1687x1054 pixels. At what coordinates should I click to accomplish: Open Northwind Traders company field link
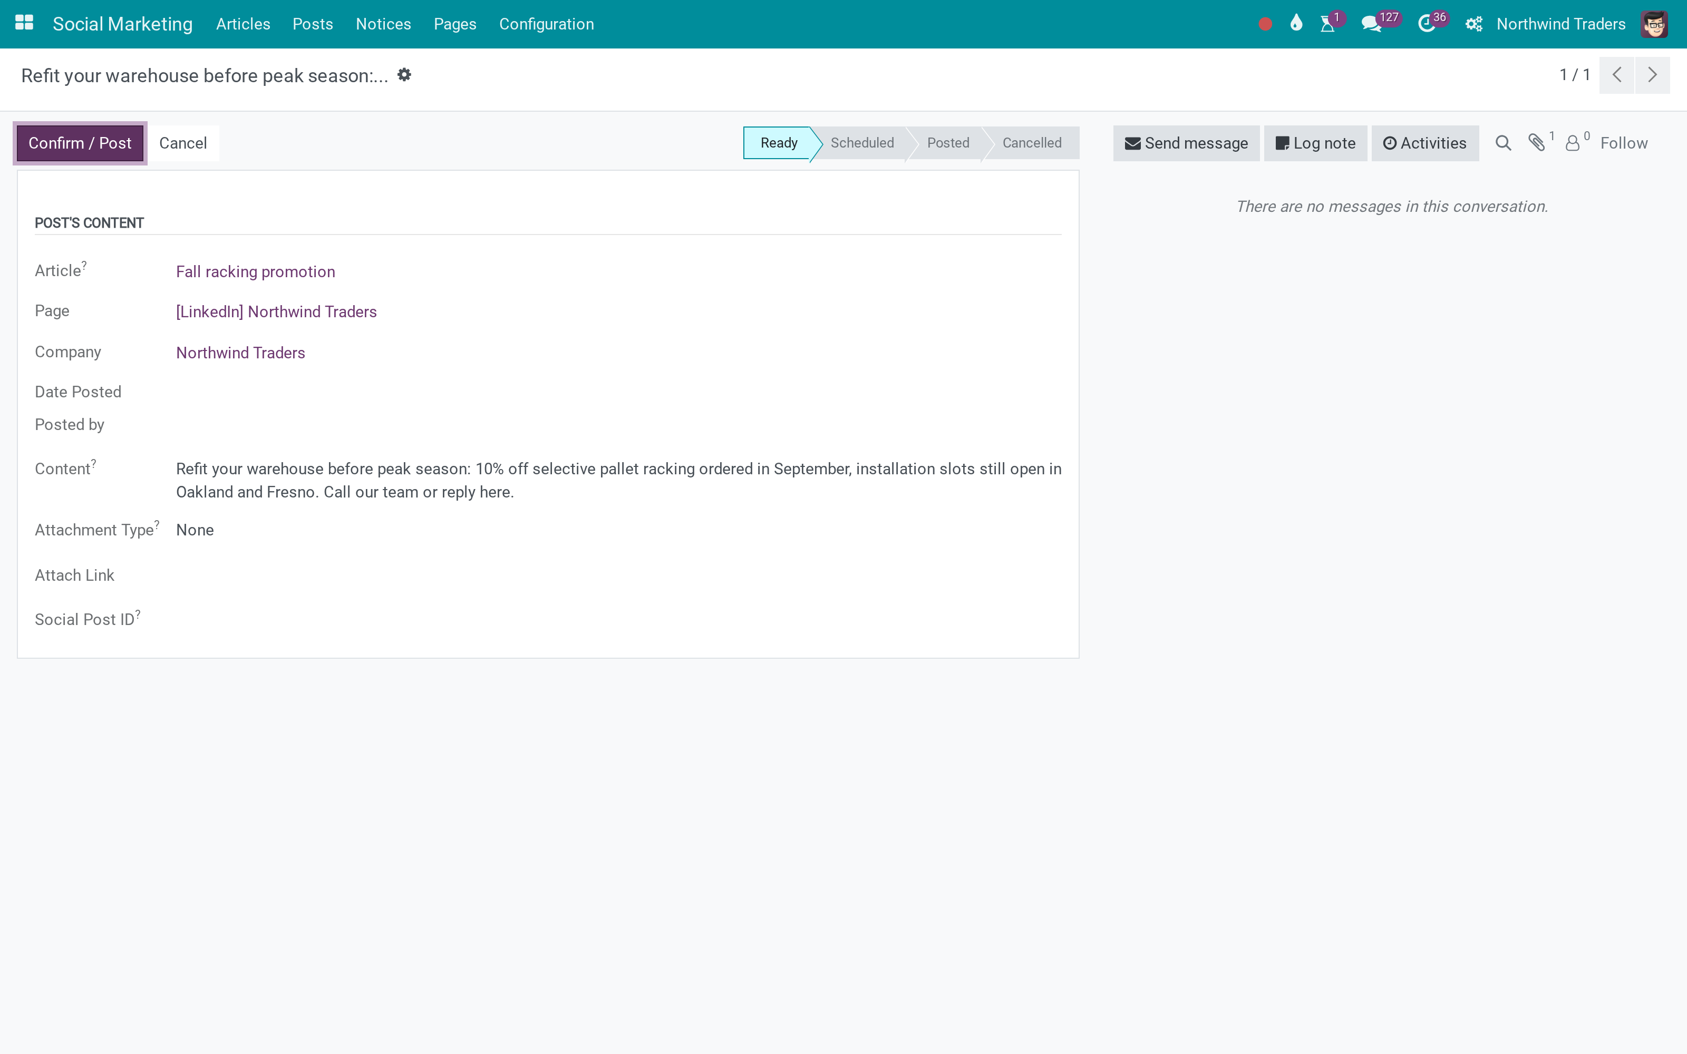(240, 353)
